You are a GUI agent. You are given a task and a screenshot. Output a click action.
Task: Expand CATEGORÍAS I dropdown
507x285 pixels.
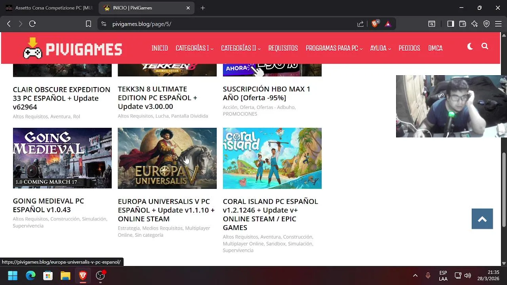tap(194, 48)
